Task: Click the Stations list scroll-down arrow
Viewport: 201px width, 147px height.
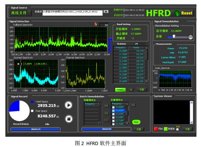Action: coord(147,82)
